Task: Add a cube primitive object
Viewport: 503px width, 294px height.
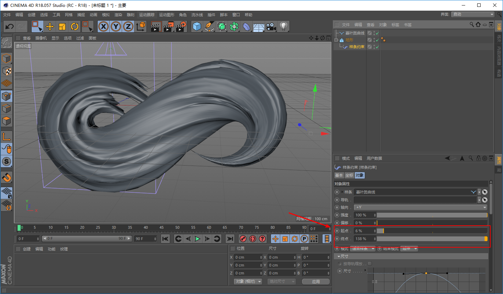Action: (197, 26)
